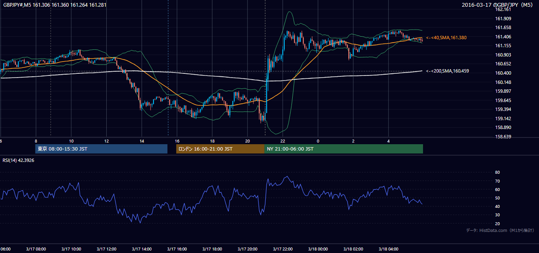This screenshot has width=539, height=253.
Task: Select the London 16:00-21:00 JST session bar
Action: pos(220,149)
